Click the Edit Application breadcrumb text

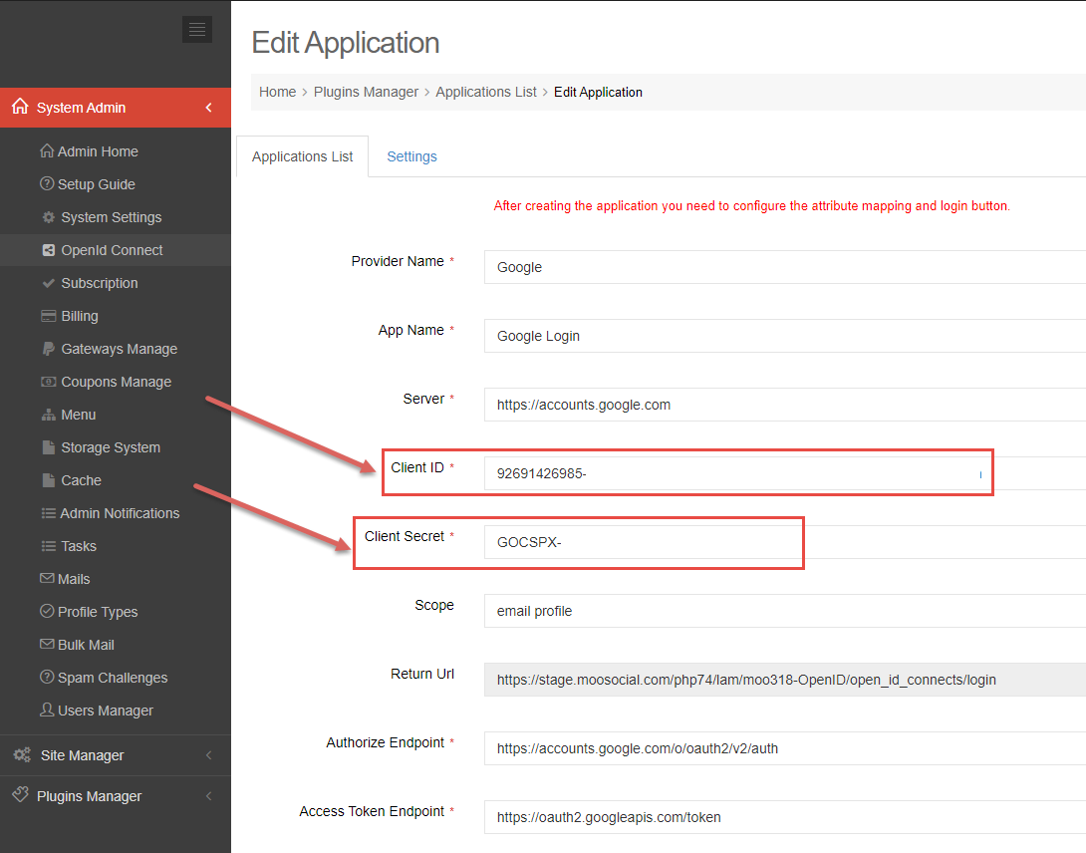point(598,92)
